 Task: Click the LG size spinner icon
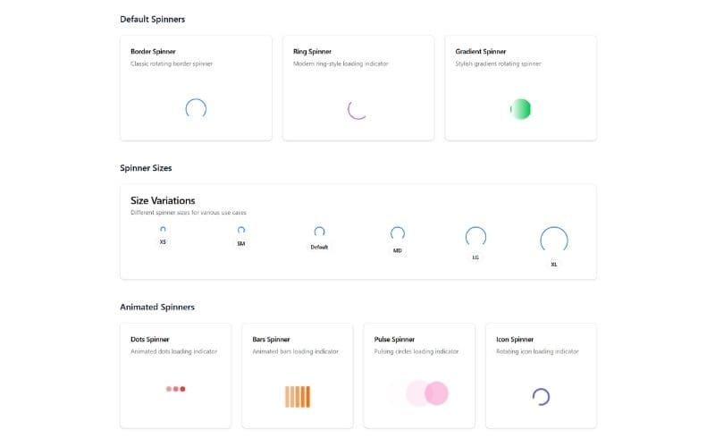[475, 236]
